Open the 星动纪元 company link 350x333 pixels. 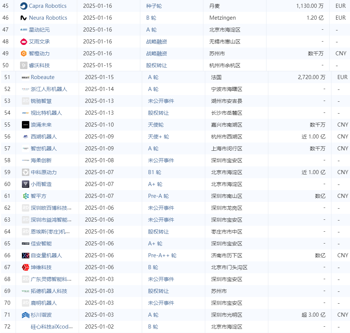pyautogui.click(x=39, y=30)
